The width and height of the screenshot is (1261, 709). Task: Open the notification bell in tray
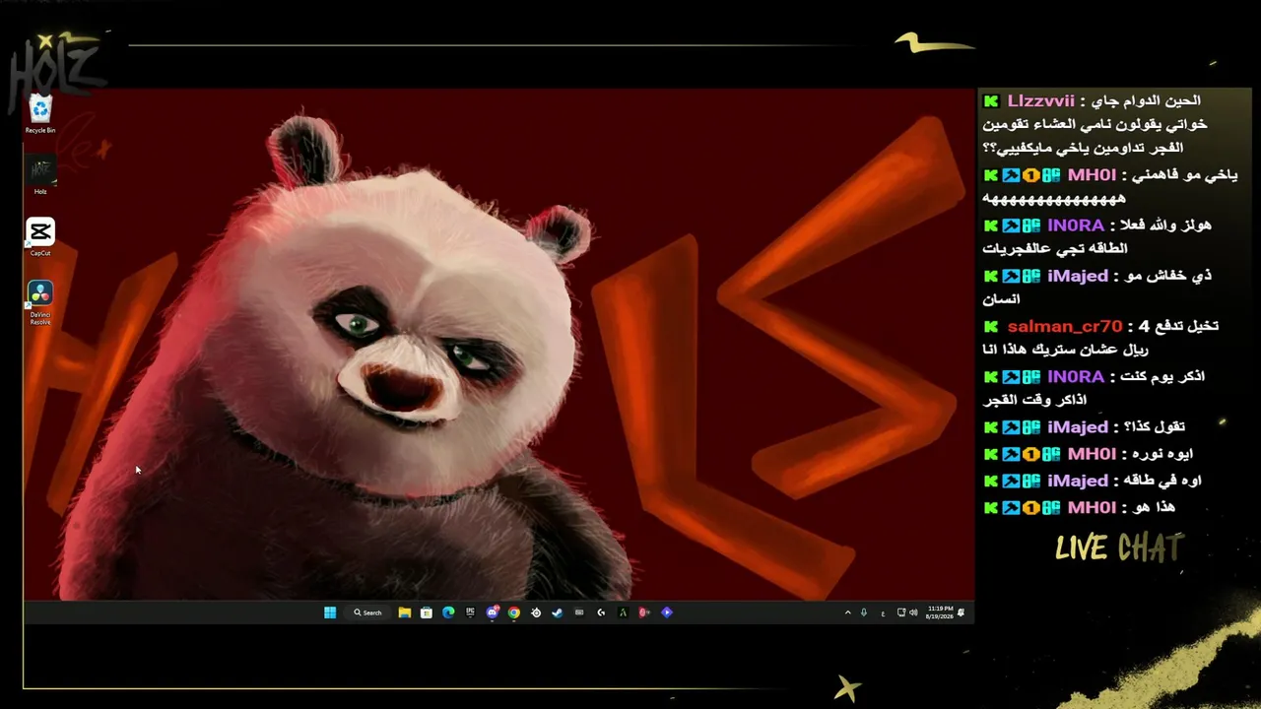click(961, 612)
